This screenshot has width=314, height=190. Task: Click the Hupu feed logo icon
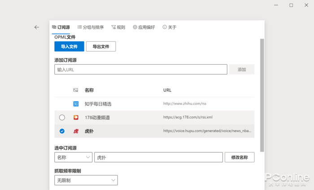pos(76,131)
